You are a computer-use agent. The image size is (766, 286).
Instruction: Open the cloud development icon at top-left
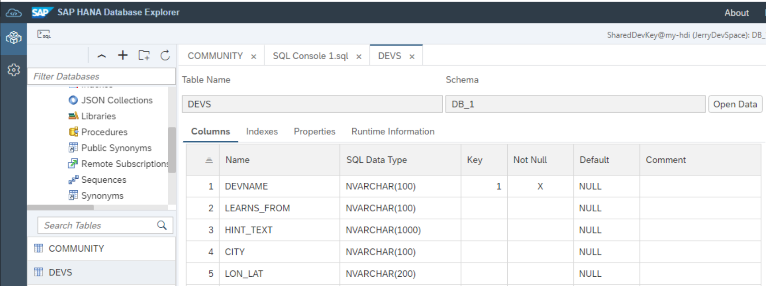pos(13,13)
